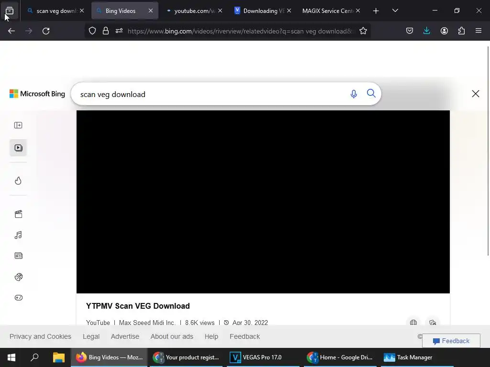Submit search with magnifier icon
Image resolution: width=490 pixels, height=367 pixels.
tap(371, 93)
